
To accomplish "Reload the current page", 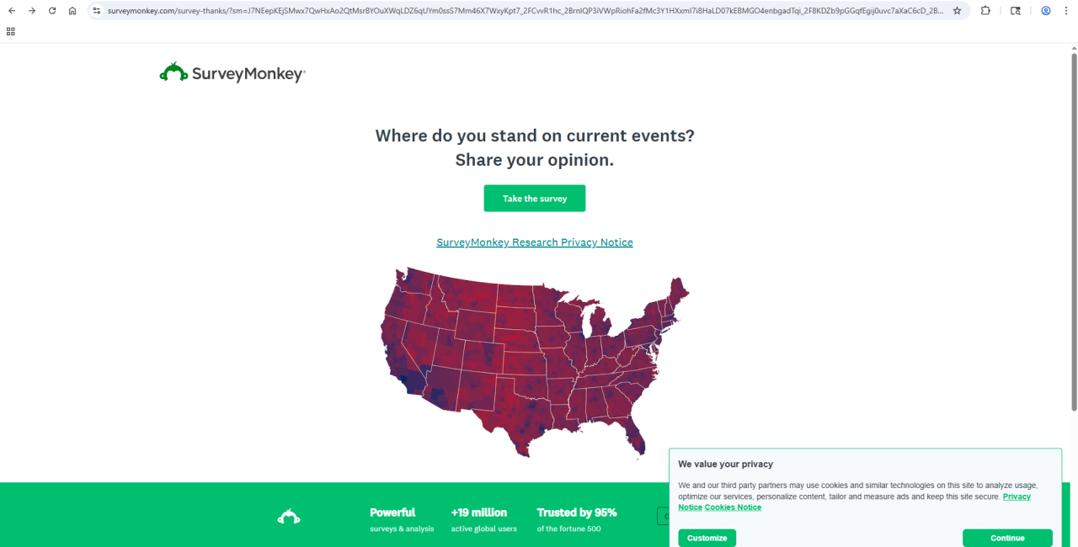I will coord(52,11).
